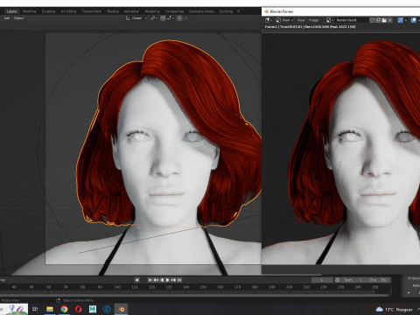Viewport: 420px width, 315px height.
Task: Toggle the gizmo display icon in render window
Action: [x=400, y=20]
